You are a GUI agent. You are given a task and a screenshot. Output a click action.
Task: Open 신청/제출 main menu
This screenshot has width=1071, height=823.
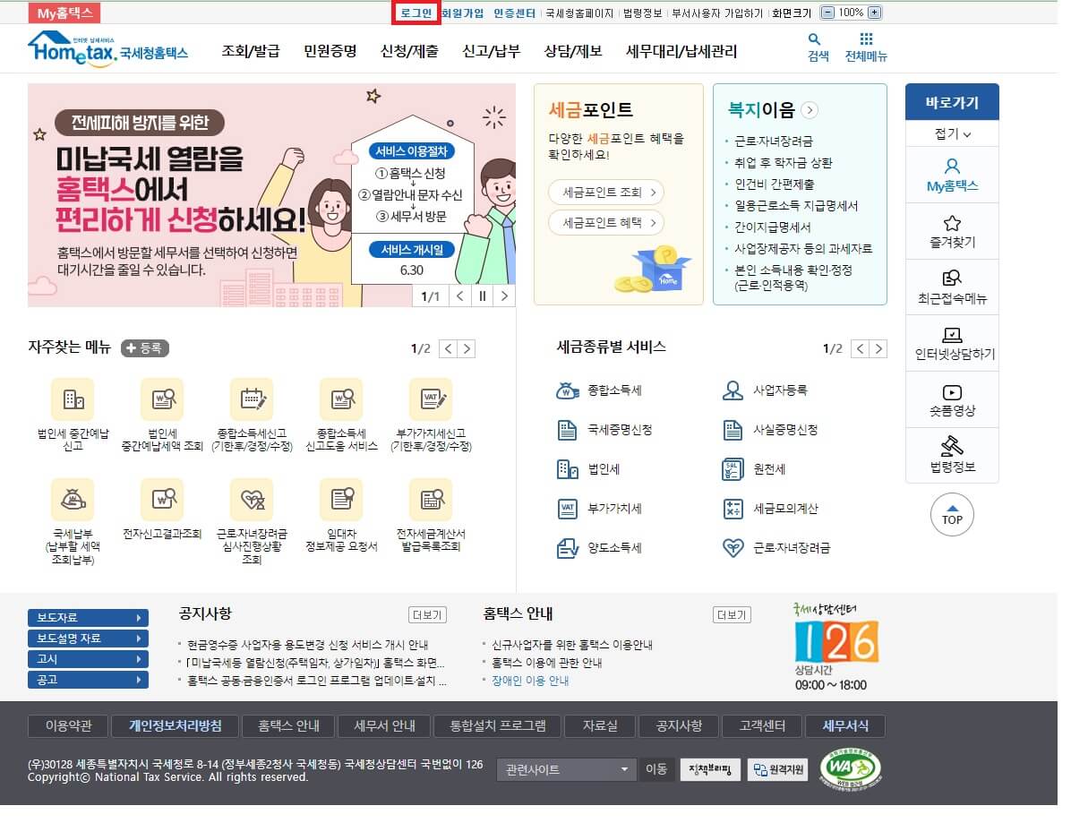[x=409, y=51]
